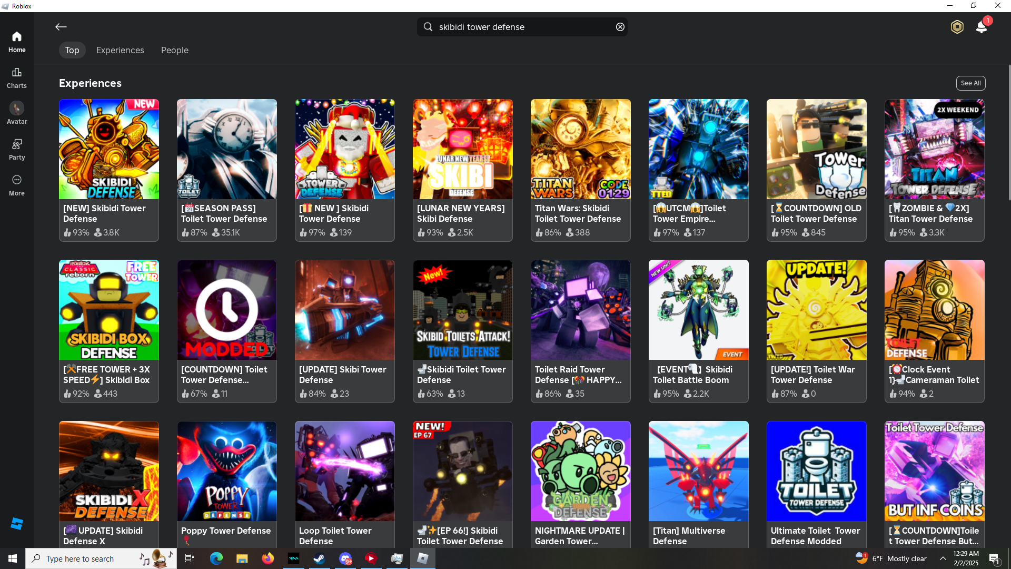Click the back arrow

point(61,27)
